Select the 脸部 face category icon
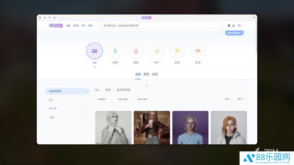The height and width of the screenshot is (165, 294). click(x=115, y=51)
